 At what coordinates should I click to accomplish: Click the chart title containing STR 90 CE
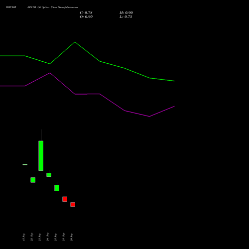point(42,7)
